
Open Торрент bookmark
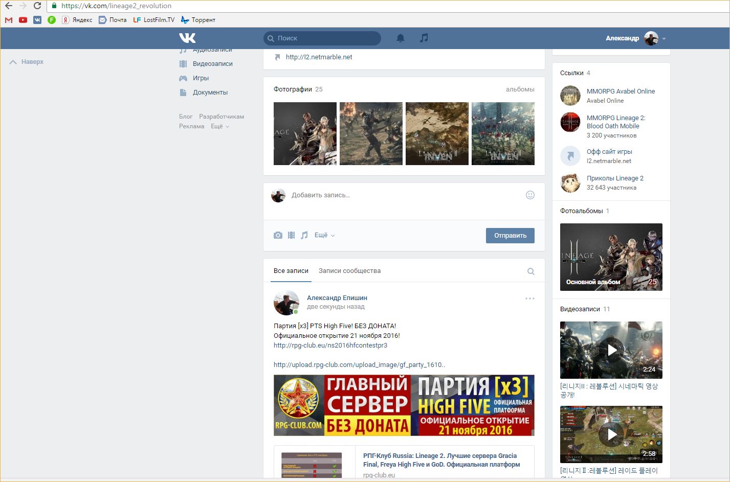tap(198, 20)
